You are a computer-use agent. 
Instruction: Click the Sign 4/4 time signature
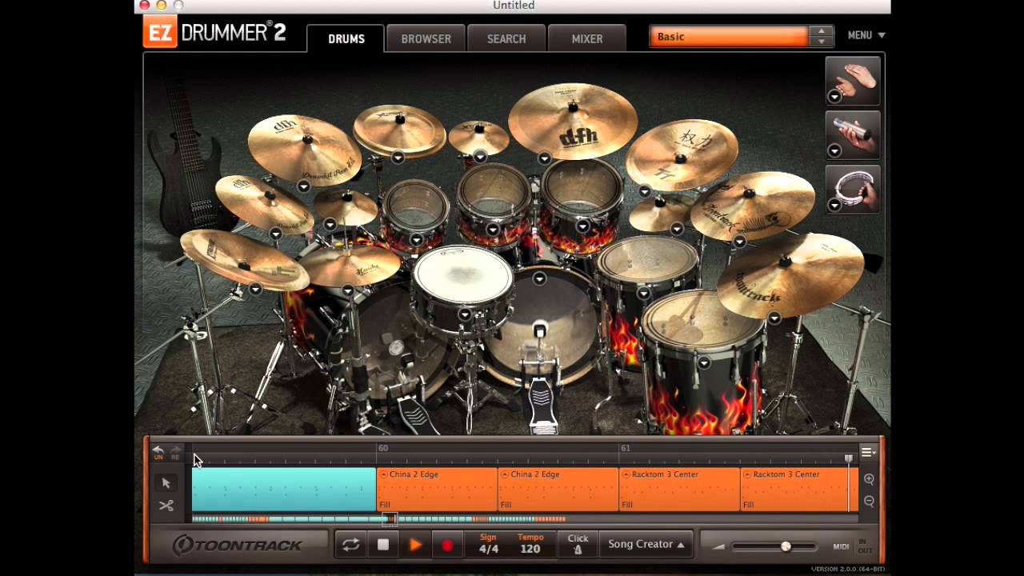click(x=488, y=544)
